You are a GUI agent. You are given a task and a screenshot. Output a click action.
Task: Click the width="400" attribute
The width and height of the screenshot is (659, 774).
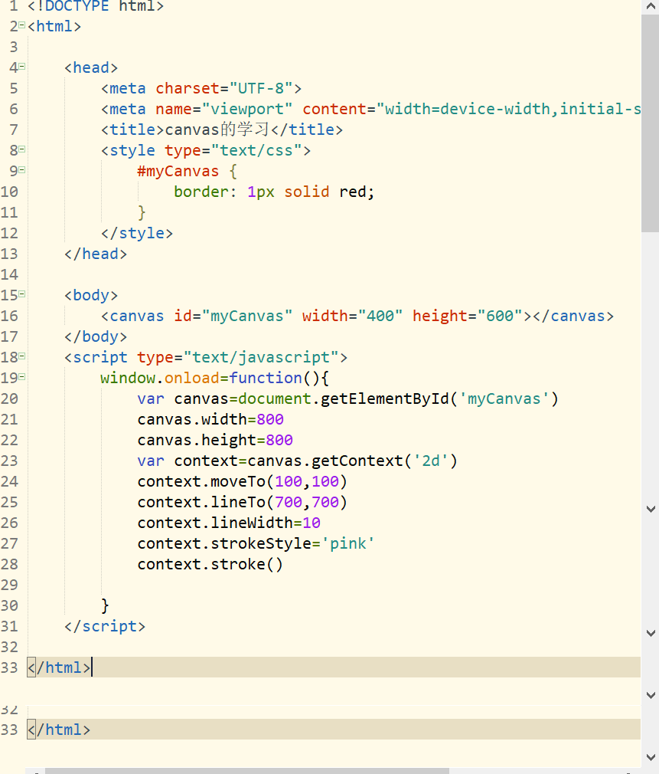pyautogui.click(x=352, y=316)
